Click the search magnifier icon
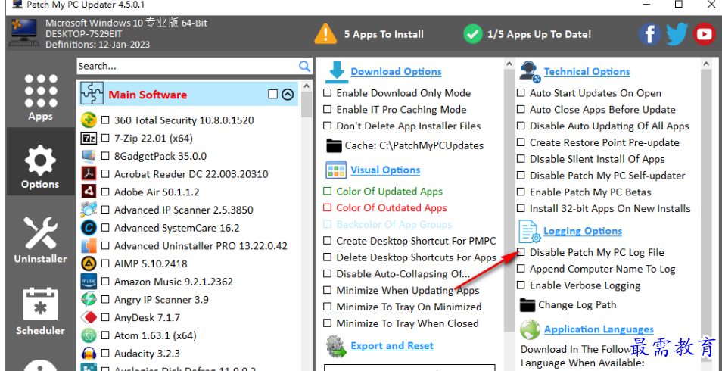The height and width of the screenshot is (371, 722). [304, 66]
